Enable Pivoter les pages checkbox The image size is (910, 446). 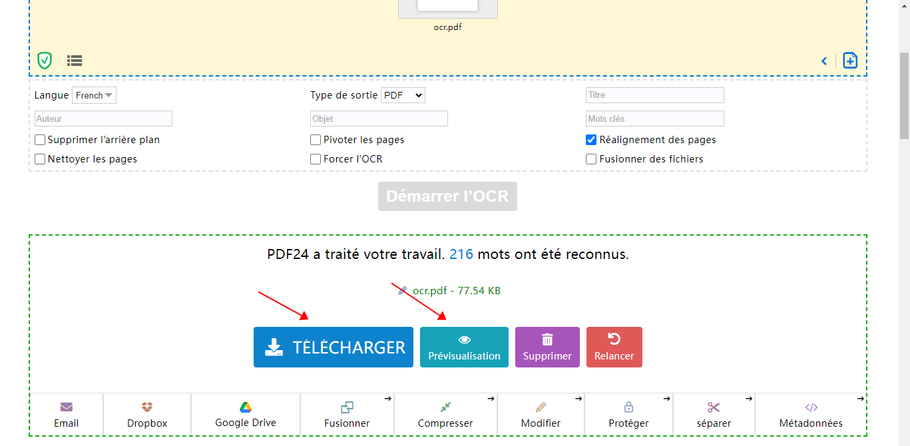pos(316,140)
